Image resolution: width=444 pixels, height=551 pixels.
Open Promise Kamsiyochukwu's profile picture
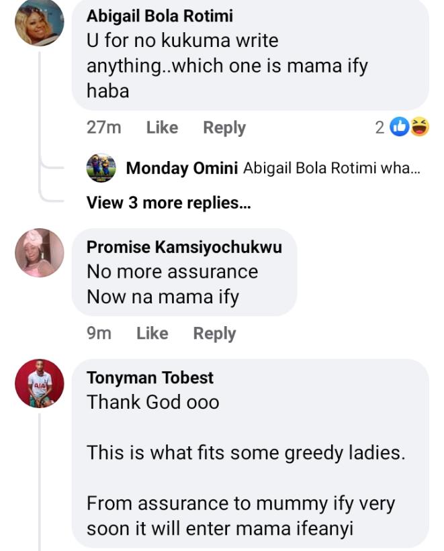pyautogui.click(x=39, y=253)
